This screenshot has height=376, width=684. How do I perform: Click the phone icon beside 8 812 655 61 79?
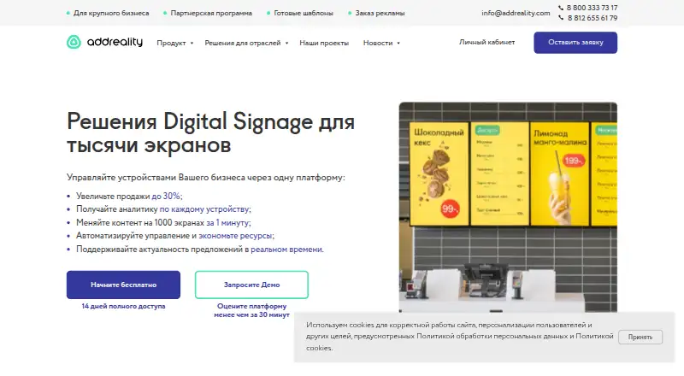click(x=561, y=18)
